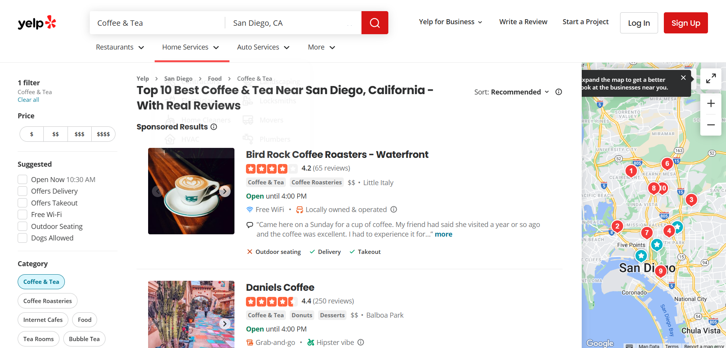The width and height of the screenshot is (726, 348).
Task: Open the sort info icon
Action: coord(559,92)
